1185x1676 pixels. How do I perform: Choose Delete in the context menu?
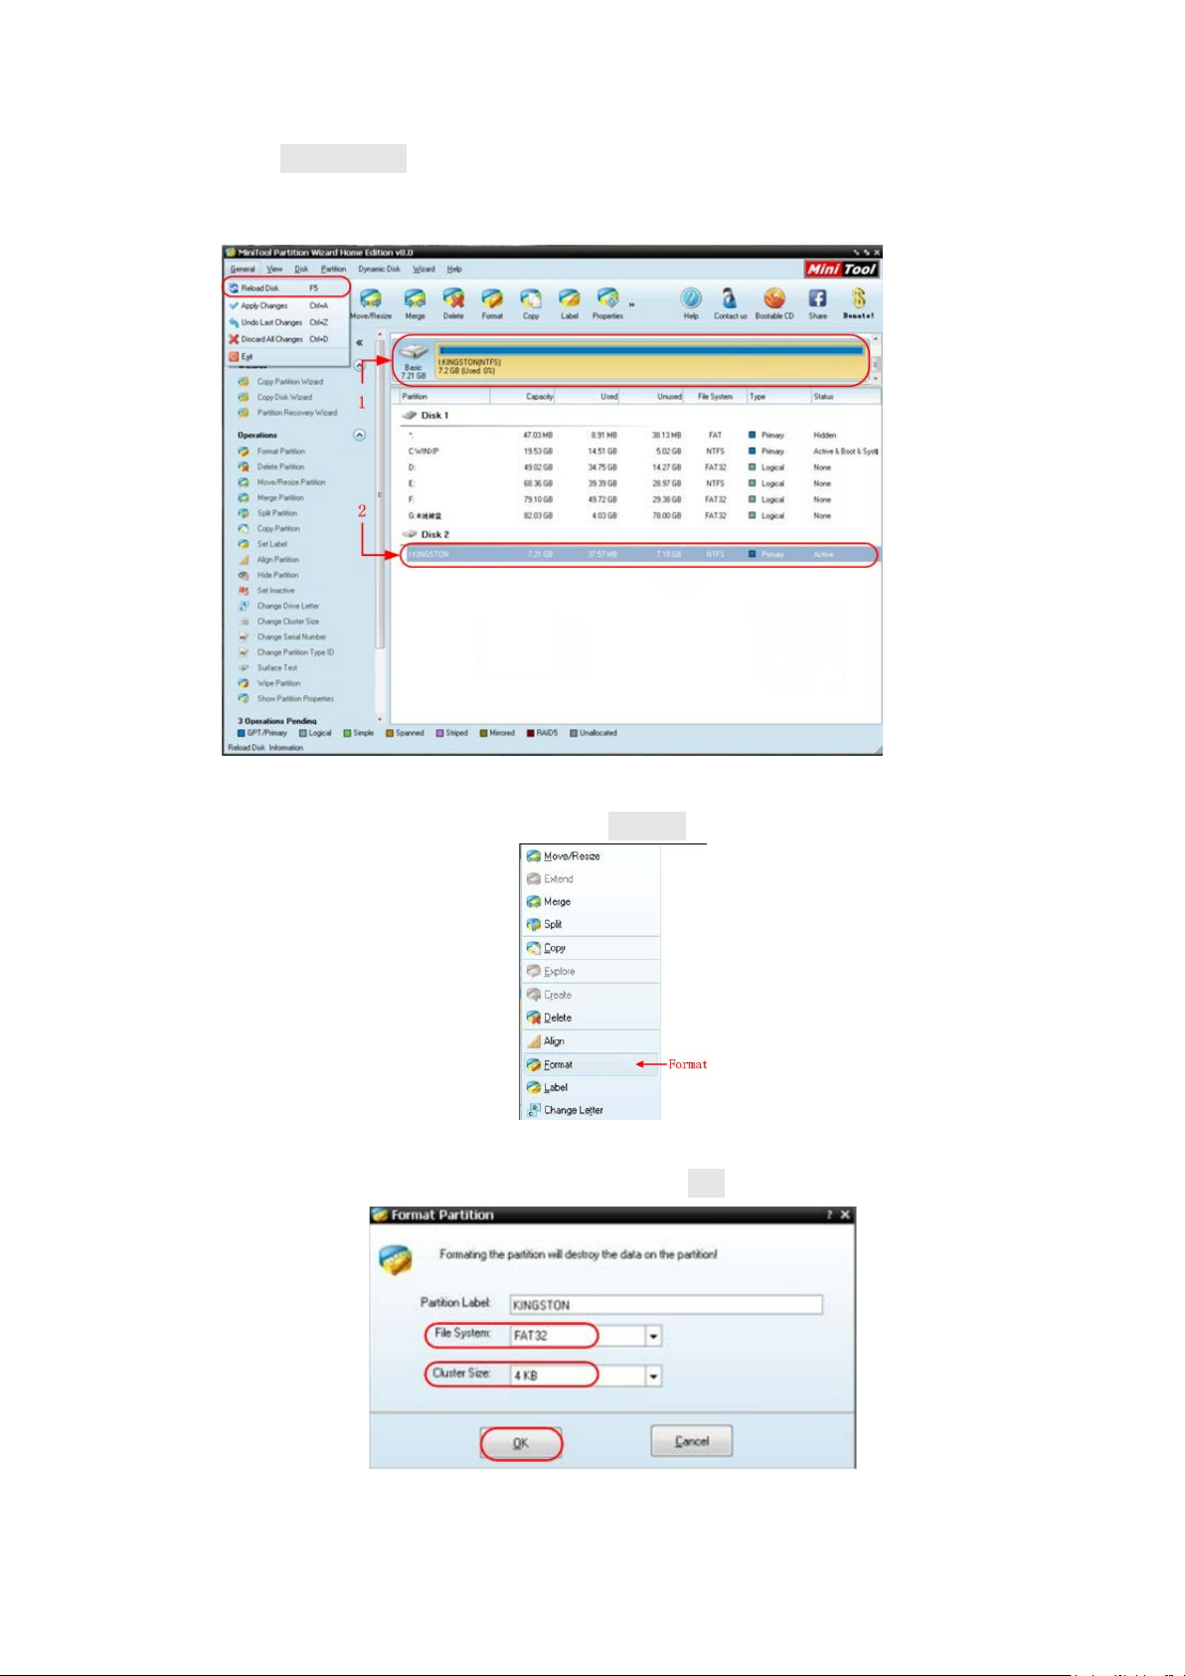coord(590,1018)
